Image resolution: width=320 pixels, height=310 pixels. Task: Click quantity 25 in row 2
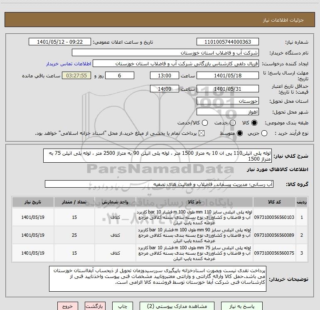click(x=74, y=235)
